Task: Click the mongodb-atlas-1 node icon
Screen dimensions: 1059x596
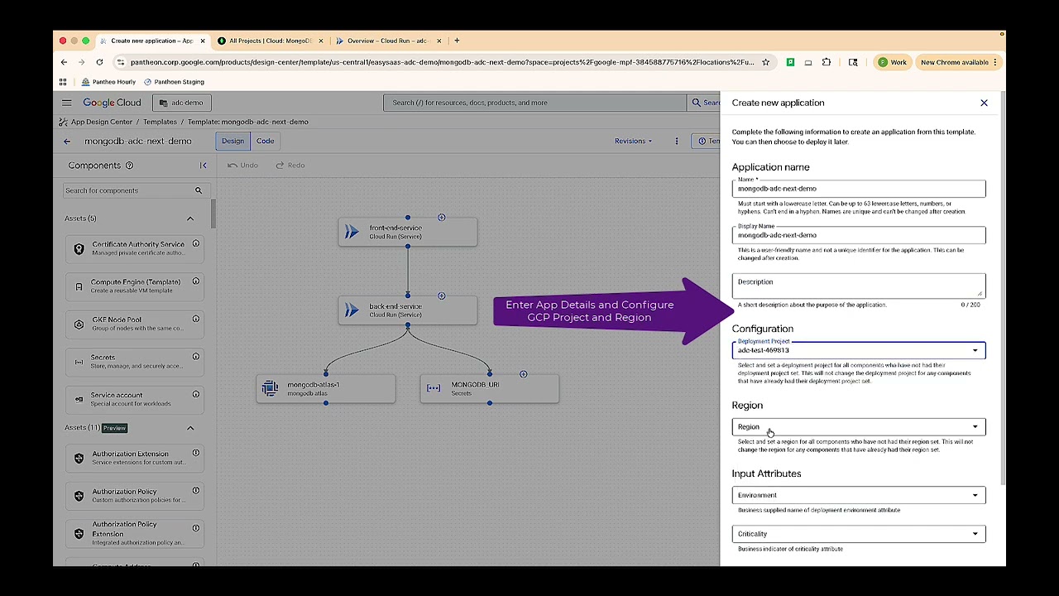Action: pos(270,388)
